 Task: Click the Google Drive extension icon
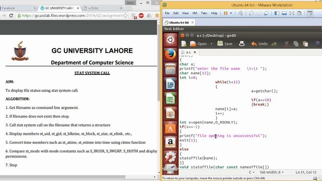[x=149, y=16]
